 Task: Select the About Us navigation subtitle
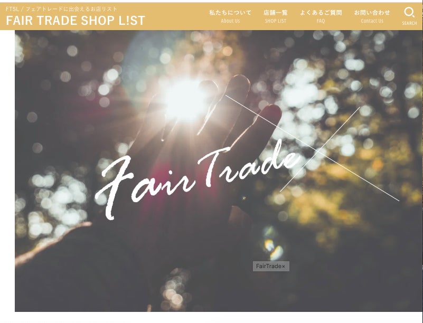pyautogui.click(x=230, y=21)
